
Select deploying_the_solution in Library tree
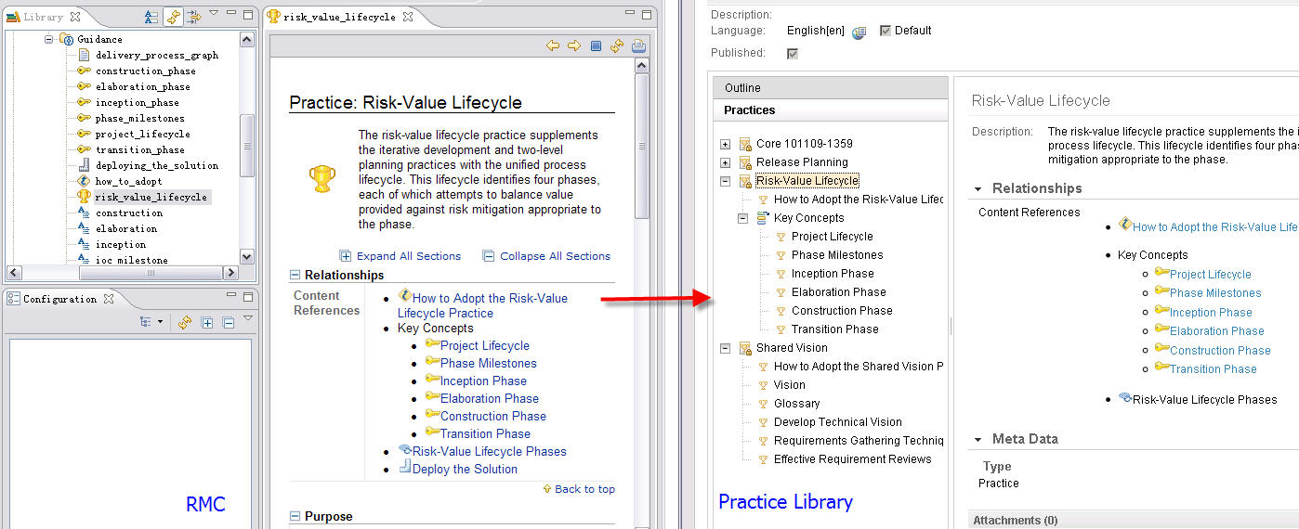point(157,166)
